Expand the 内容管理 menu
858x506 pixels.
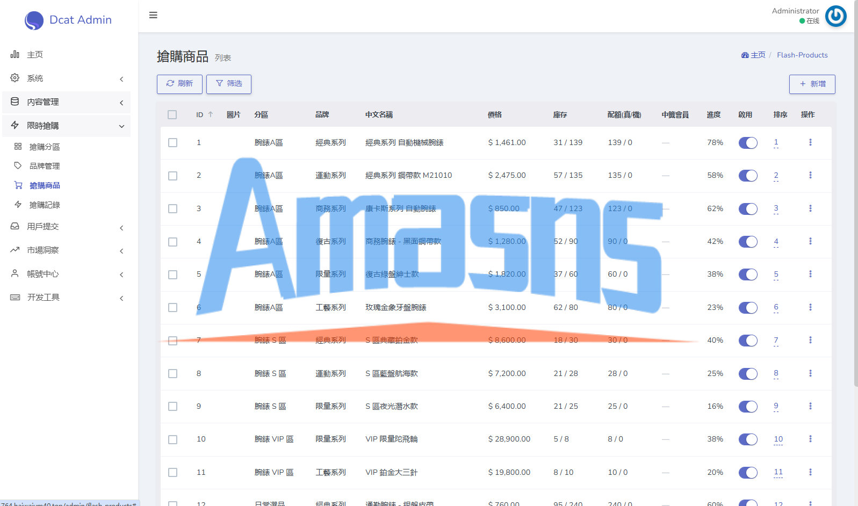click(x=67, y=102)
